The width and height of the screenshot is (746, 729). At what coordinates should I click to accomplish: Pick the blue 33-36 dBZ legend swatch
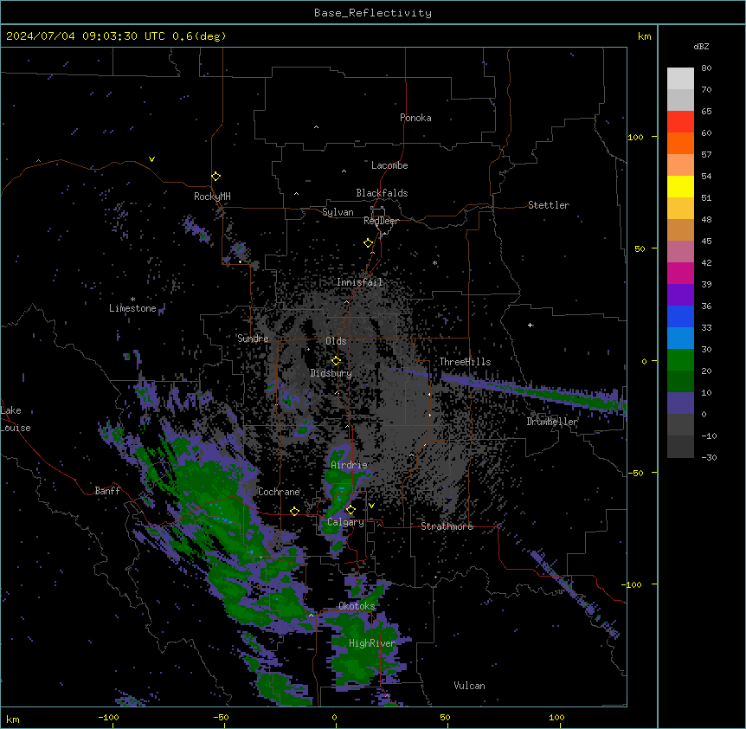point(680,316)
